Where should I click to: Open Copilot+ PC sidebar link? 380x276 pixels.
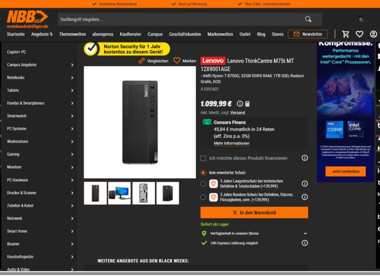click(x=16, y=52)
